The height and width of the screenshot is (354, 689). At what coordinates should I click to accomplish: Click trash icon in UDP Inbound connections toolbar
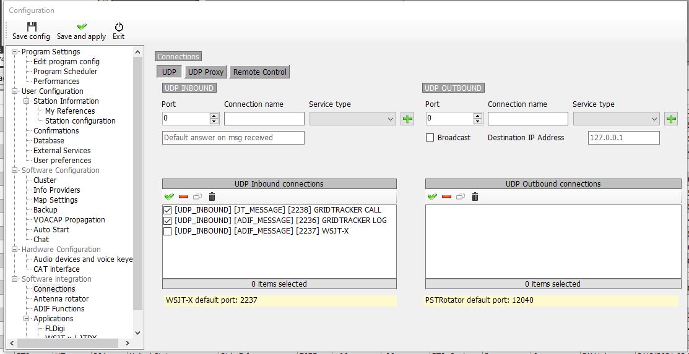[212, 196]
